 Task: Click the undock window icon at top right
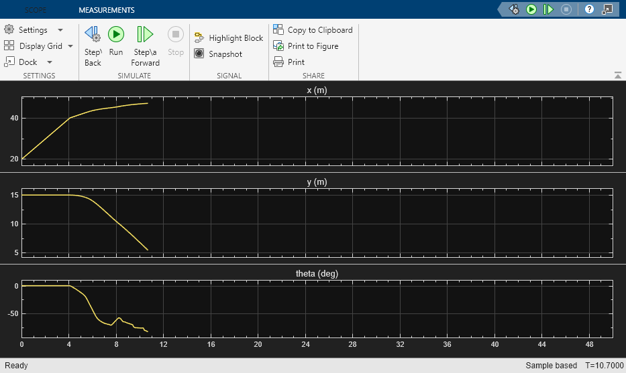607,9
